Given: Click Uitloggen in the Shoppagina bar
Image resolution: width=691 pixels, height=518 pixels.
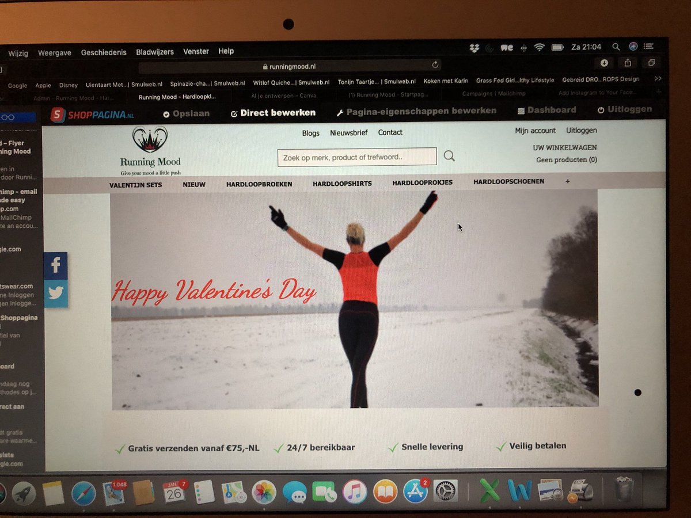Looking at the screenshot, I should 625,109.
